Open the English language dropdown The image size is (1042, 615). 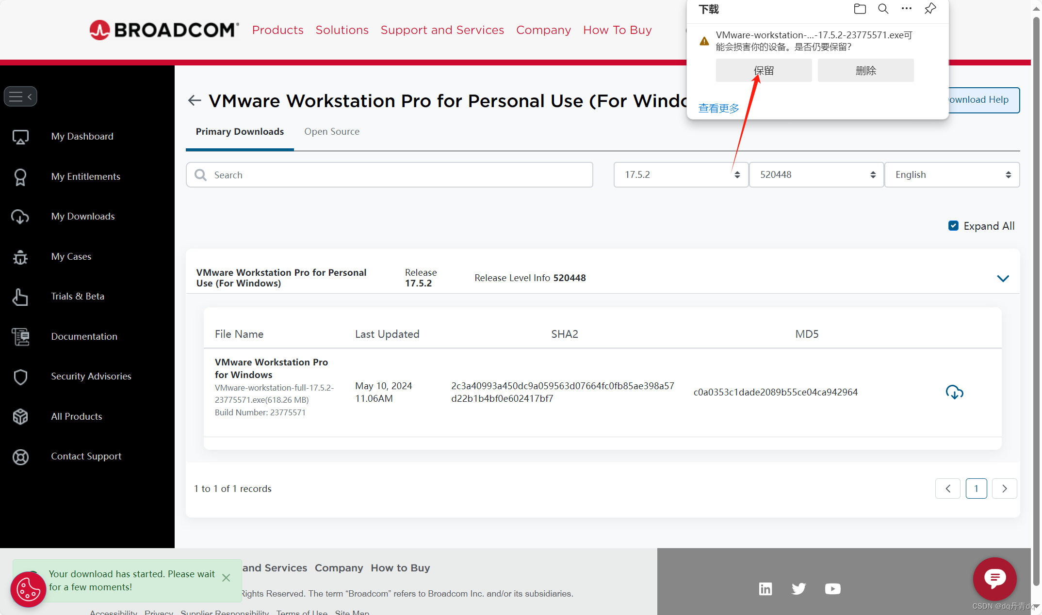952,174
